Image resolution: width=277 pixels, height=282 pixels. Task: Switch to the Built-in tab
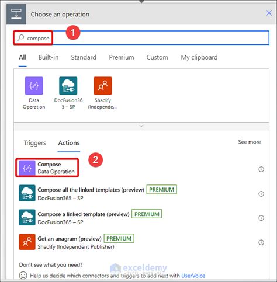49,57
